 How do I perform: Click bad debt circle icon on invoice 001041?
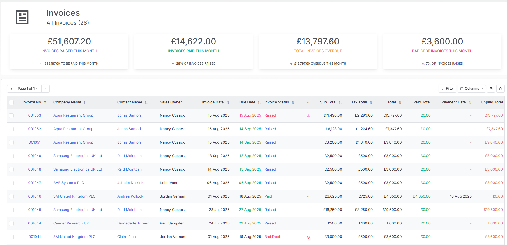[x=308, y=237]
